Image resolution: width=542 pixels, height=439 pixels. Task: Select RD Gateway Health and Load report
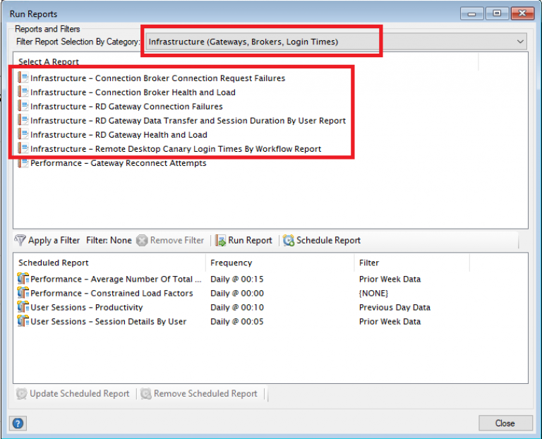point(119,135)
